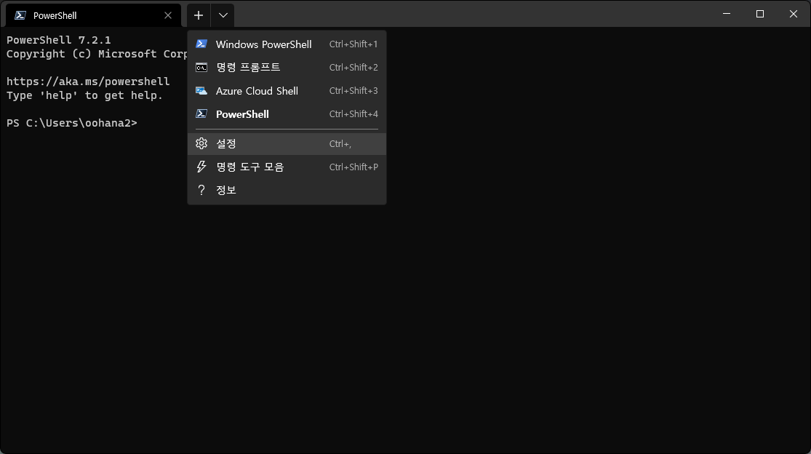Click the PS C:\Users\oohana2> prompt
811x454 pixels.
(x=72, y=123)
